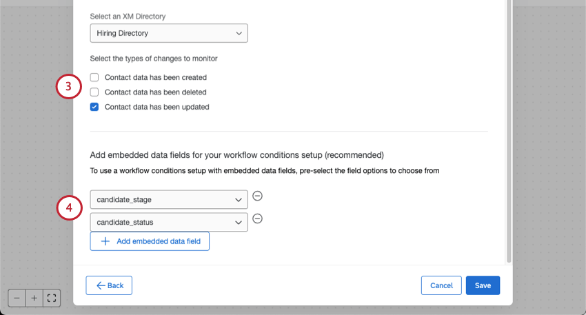This screenshot has width=586, height=315.
Task: Uncheck Contact data has been updated
Action: (x=94, y=107)
